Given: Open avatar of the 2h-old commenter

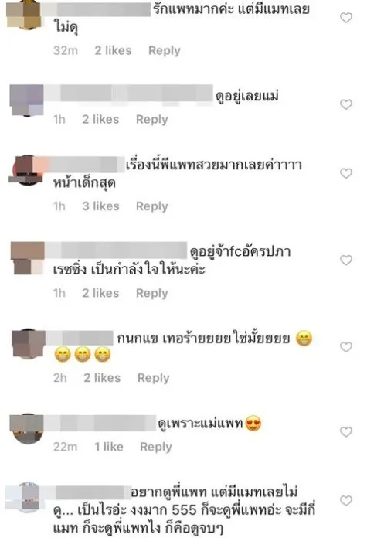Looking at the screenshot, I should 28,343.
